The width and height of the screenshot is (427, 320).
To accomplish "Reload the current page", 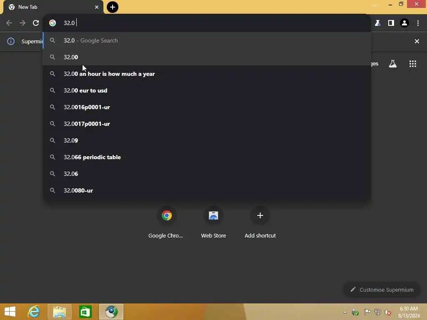I will (x=36, y=23).
